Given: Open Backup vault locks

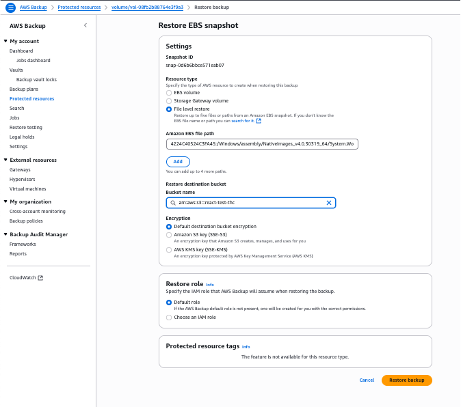Looking at the screenshot, I should 36,79.
